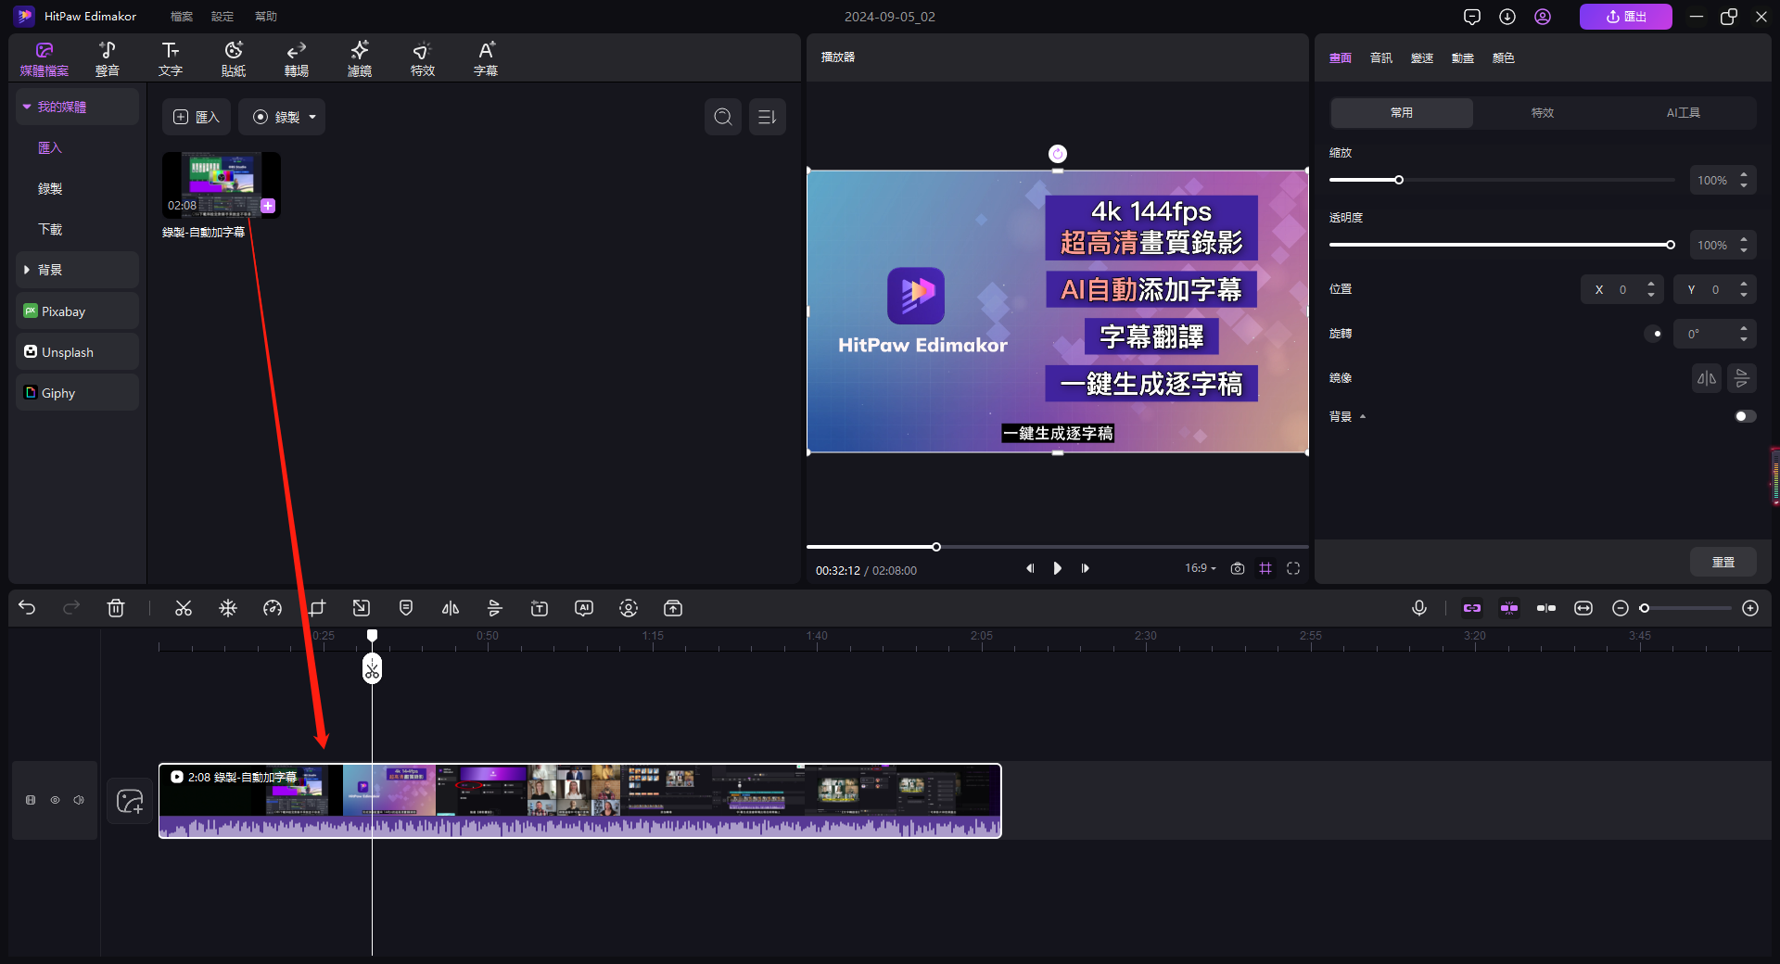Image resolution: width=1780 pixels, height=964 pixels.
Task: Open the 文字 (Text) tool
Action: click(x=171, y=58)
